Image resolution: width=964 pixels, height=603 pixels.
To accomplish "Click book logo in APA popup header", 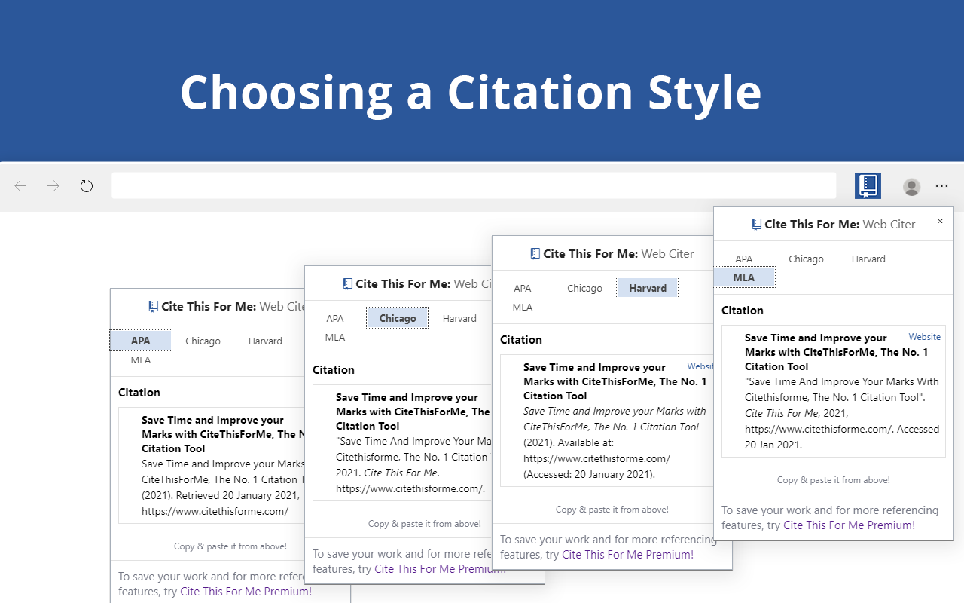I will tap(153, 306).
